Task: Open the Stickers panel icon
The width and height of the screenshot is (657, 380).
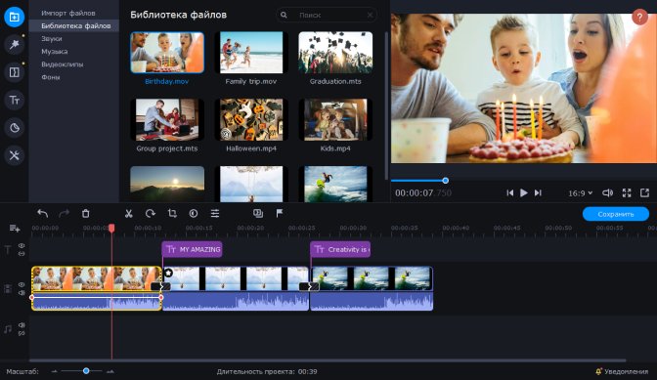Action: pyautogui.click(x=15, y=128)
